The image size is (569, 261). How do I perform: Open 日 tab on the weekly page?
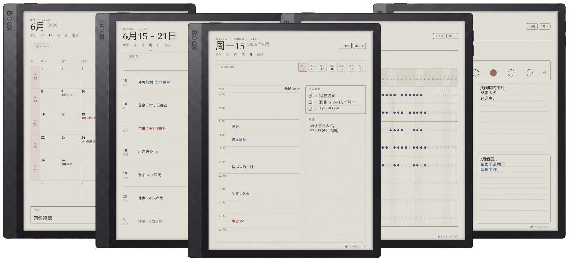tap(158, 45)
